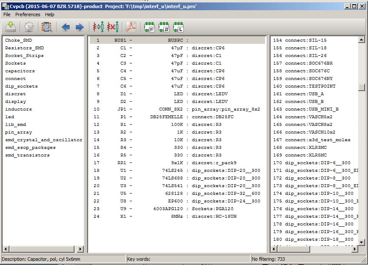Toggle filter footprints by keywords
The width and height of the screenshot is (368, 265).
pos(149,27)
